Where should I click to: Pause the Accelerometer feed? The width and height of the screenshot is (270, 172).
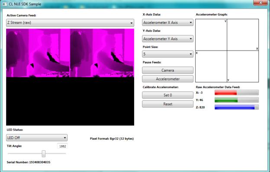[x=167, y=79]
